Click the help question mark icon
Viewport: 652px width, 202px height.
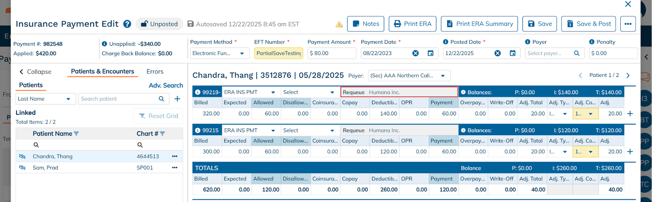pyautogui.click(x=127, y=24)
